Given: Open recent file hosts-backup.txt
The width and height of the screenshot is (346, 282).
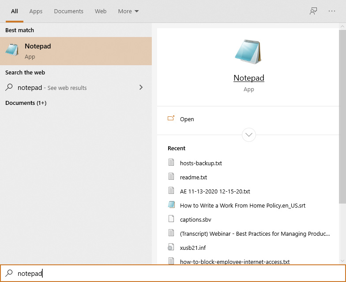Looking at the screenshot, I should point(201,163).
